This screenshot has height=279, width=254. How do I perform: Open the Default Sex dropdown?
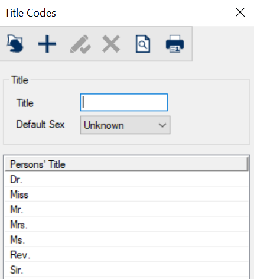(125, 125)
